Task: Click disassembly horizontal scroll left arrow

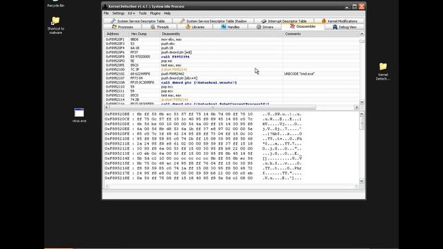Action: click(x=107, y=107)
